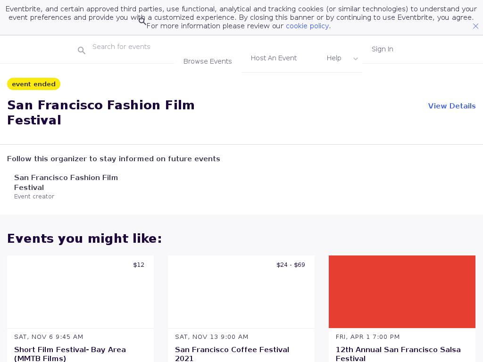Screen dimensions: 483x362
Task: Click the $24 - $69 event card image
Action: 241,292
